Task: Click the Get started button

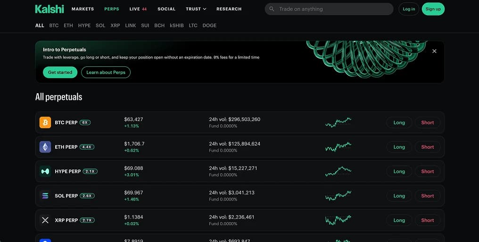Action: tap(60, 73)
